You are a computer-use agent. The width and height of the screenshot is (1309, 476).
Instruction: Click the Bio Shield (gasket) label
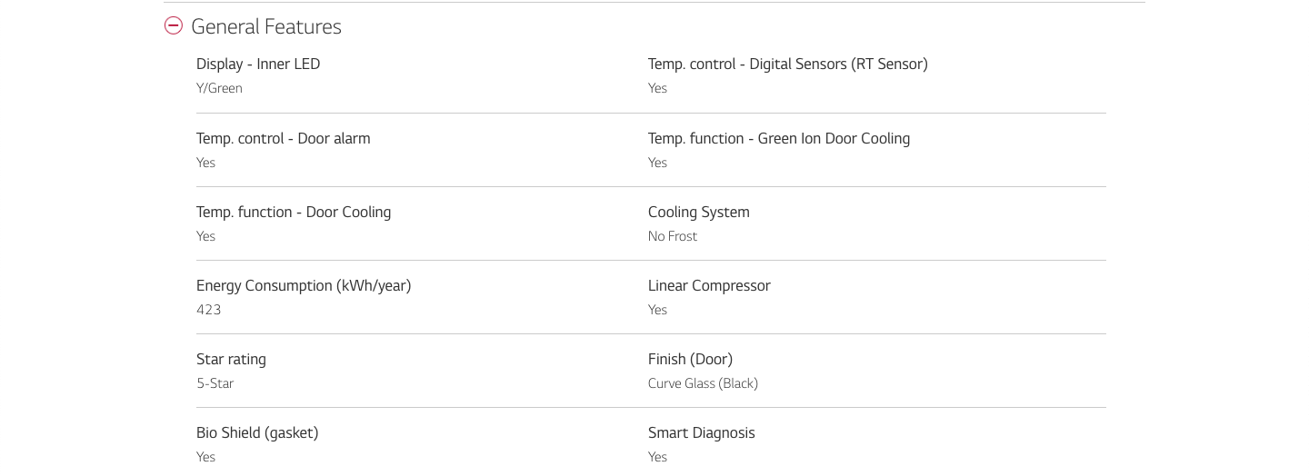coord(257,433)
